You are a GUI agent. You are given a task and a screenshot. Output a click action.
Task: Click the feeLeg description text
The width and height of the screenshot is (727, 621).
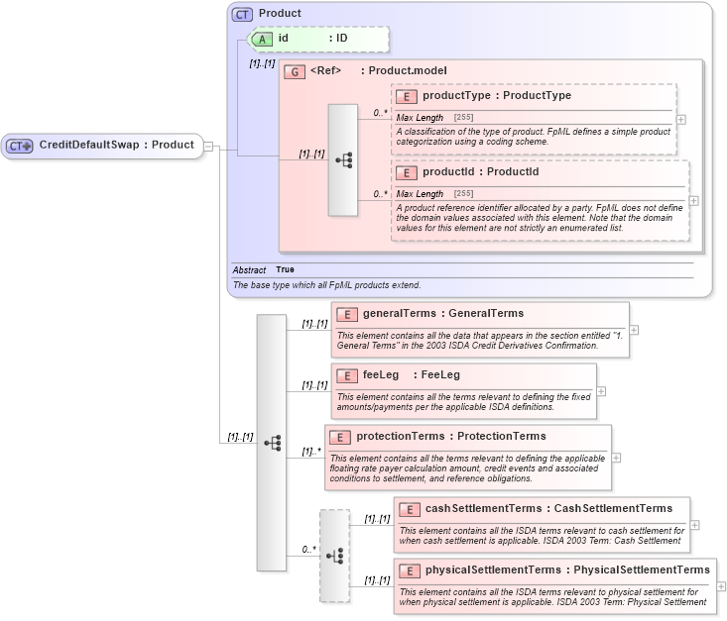(463, 402)
